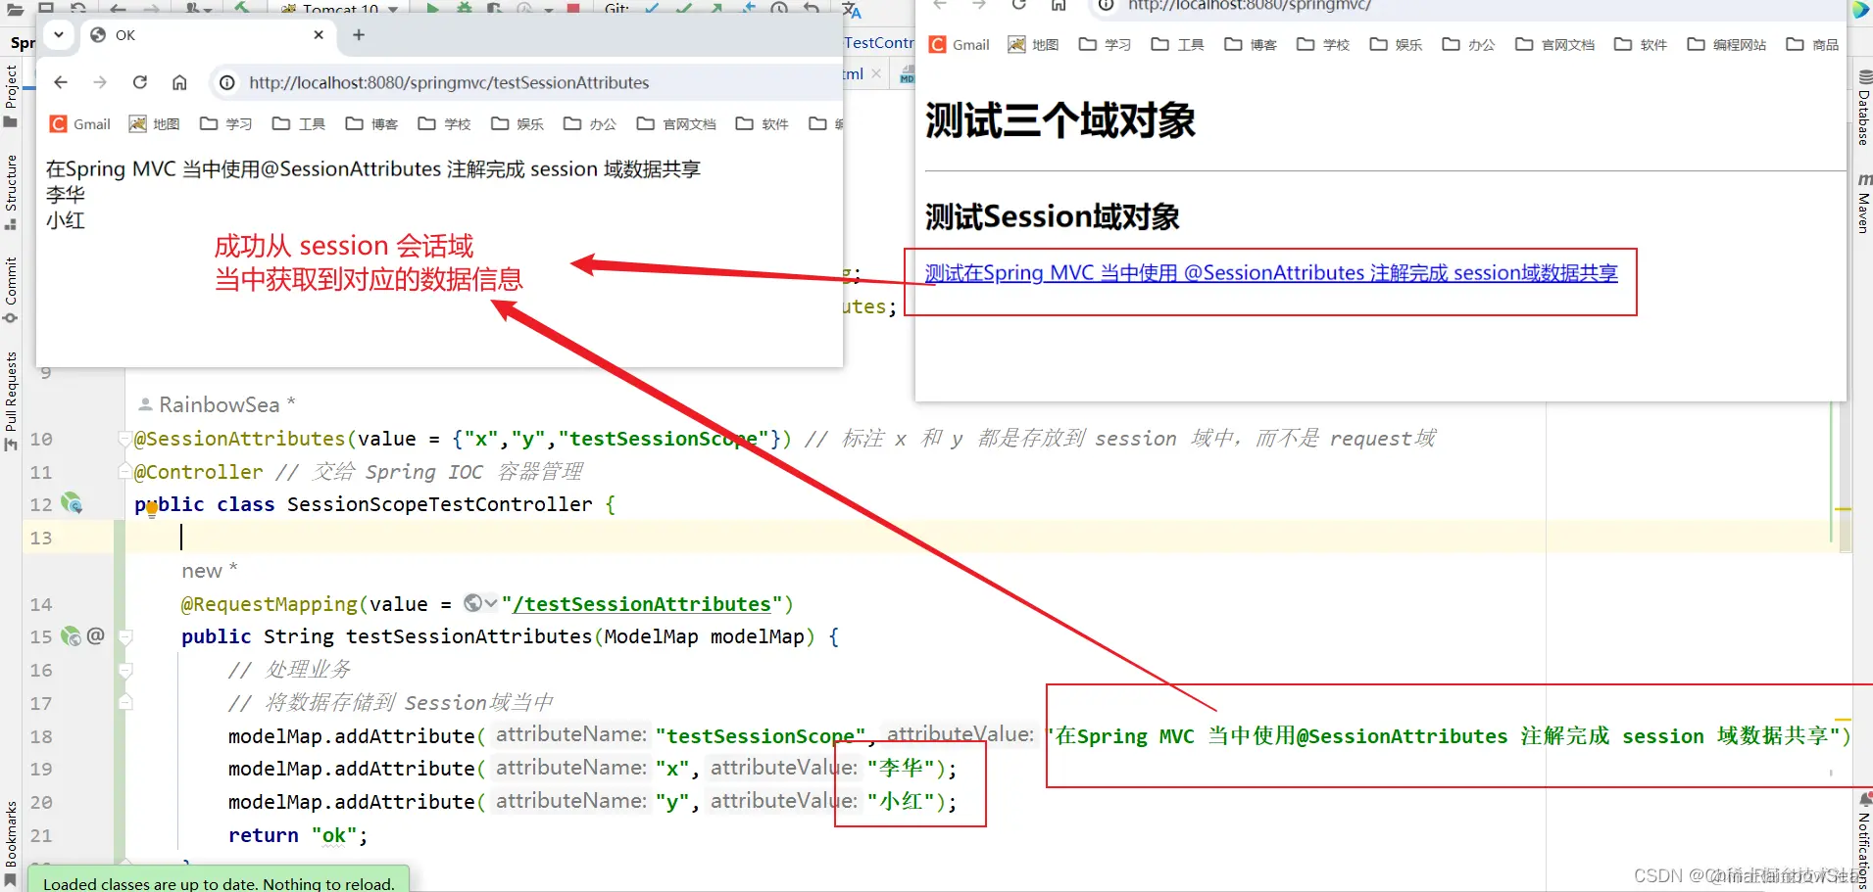Expand 学校 bookmark folder in left browser
Image resolution: width=1873 pixels, height=892 pixels.
445,124
